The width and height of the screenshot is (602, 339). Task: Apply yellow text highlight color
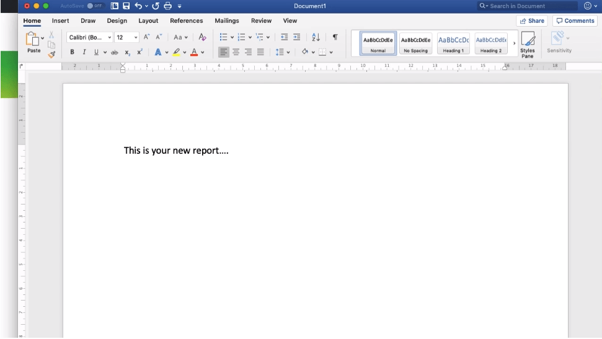pyautogui.click(x=176, y=52)
